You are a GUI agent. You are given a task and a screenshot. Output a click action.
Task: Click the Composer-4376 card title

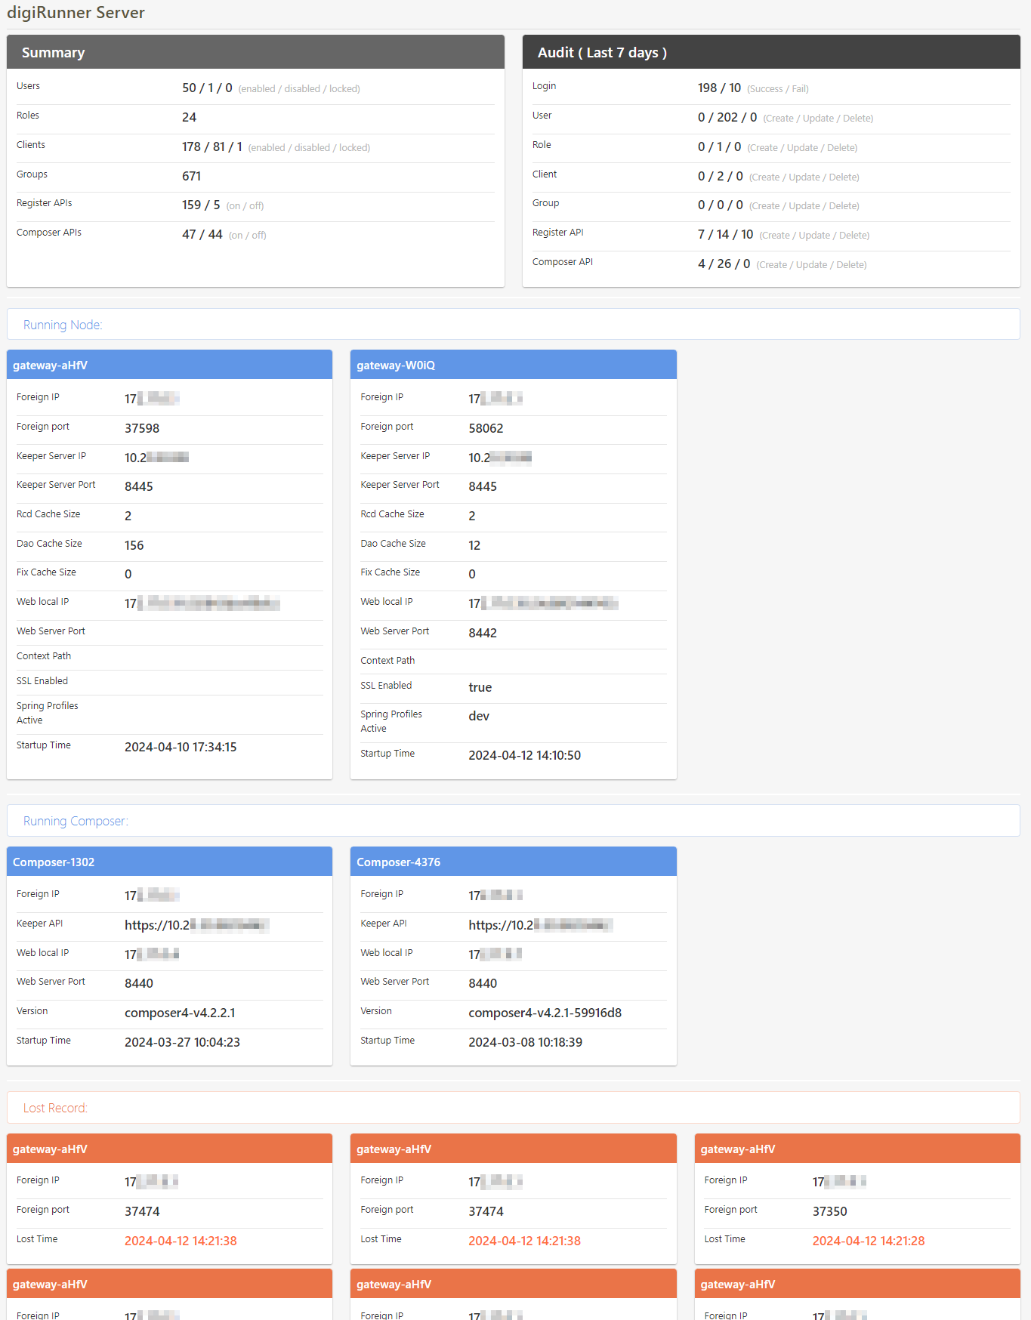398,862
